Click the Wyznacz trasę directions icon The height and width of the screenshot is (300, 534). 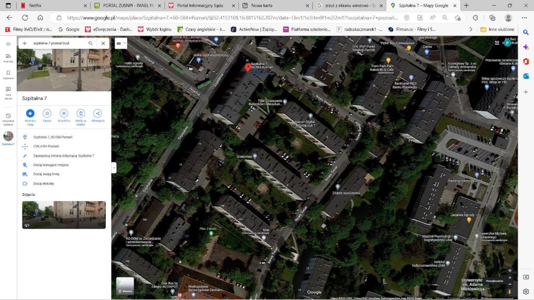(x=30, y=113)
